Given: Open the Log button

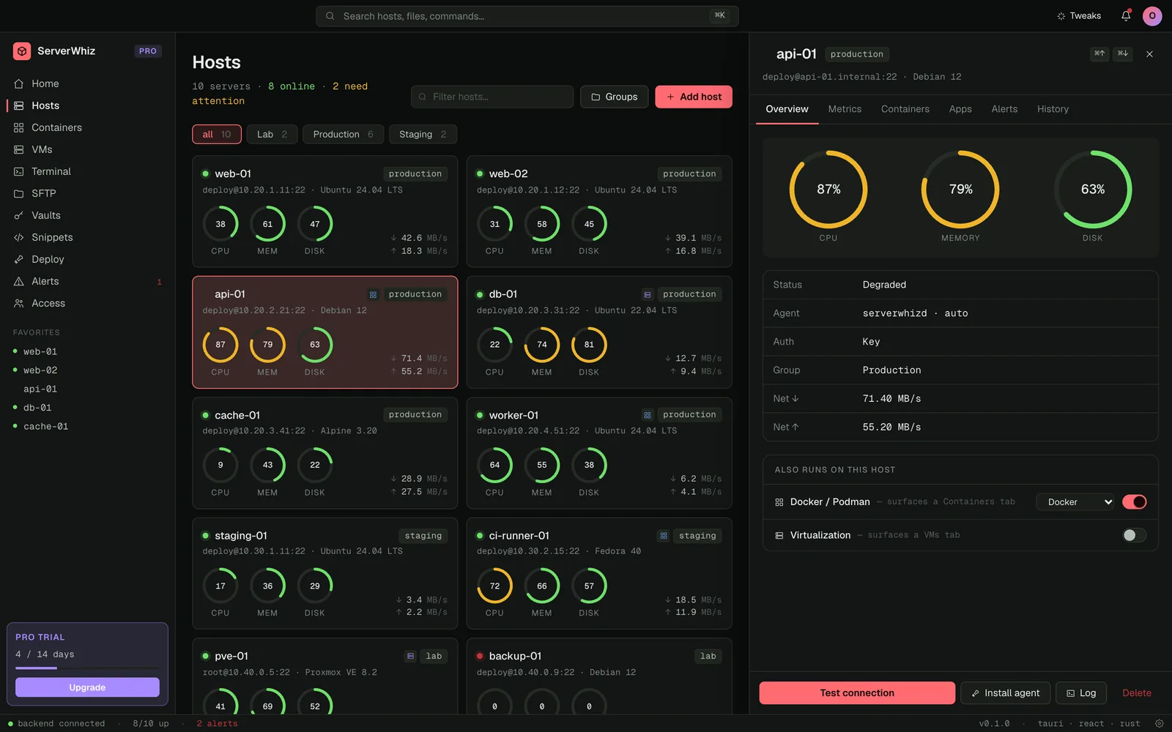Looking at the screenshot, I should pyautogui.click(x=1081, y=692).
